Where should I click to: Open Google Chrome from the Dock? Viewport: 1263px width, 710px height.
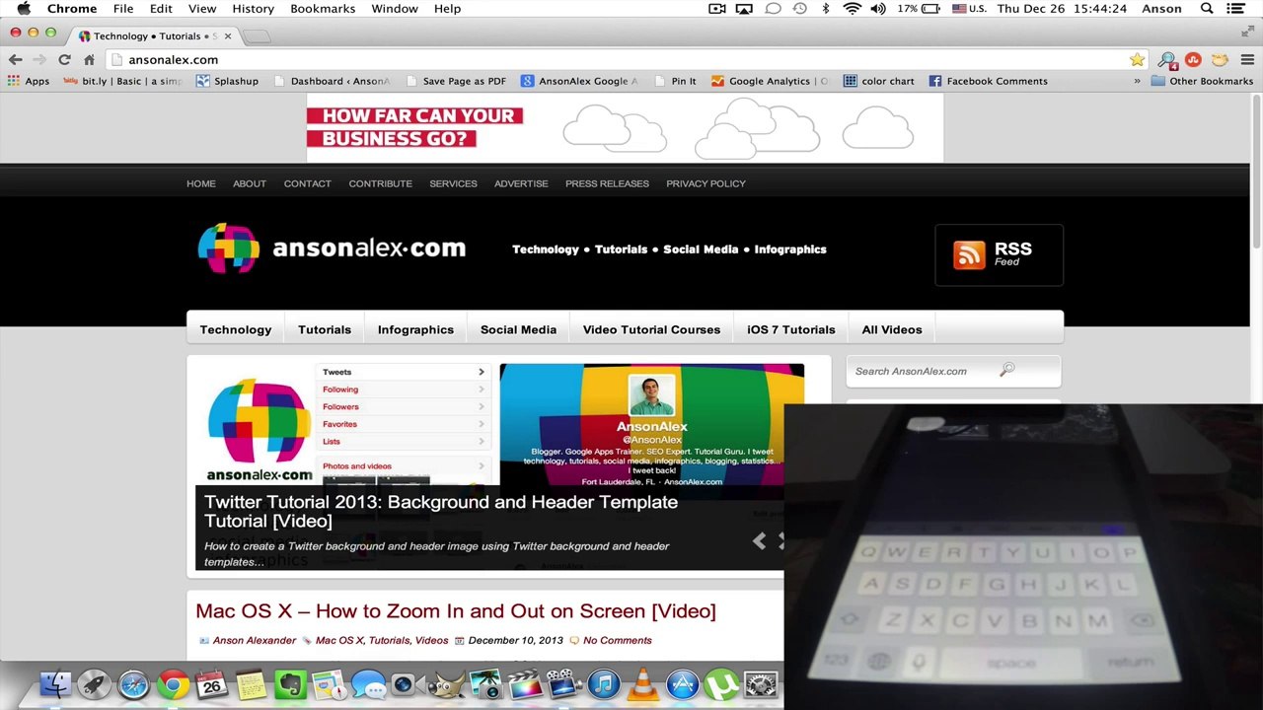[x=173, y=684]
